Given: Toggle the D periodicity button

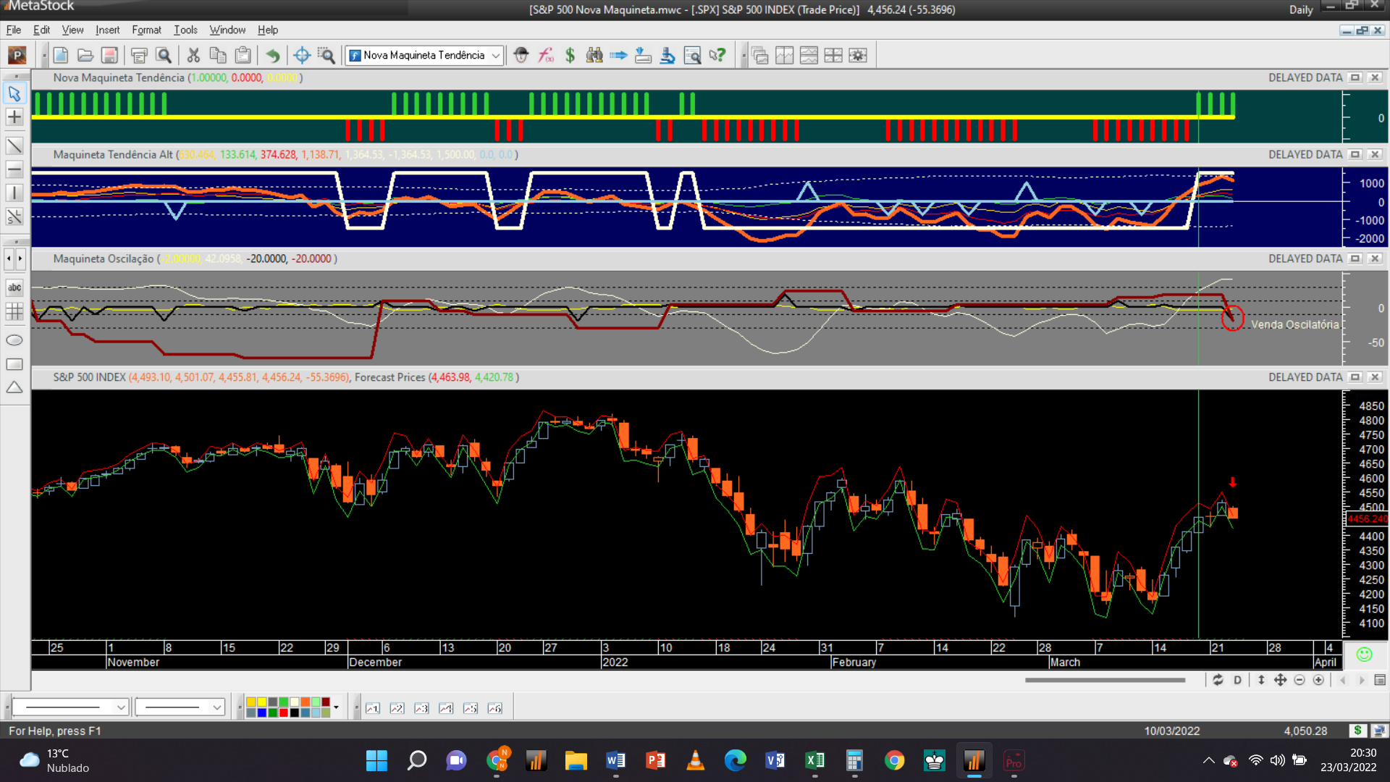Looking at the screenshot, I should pyautogui.click(x=1237, y=680).
